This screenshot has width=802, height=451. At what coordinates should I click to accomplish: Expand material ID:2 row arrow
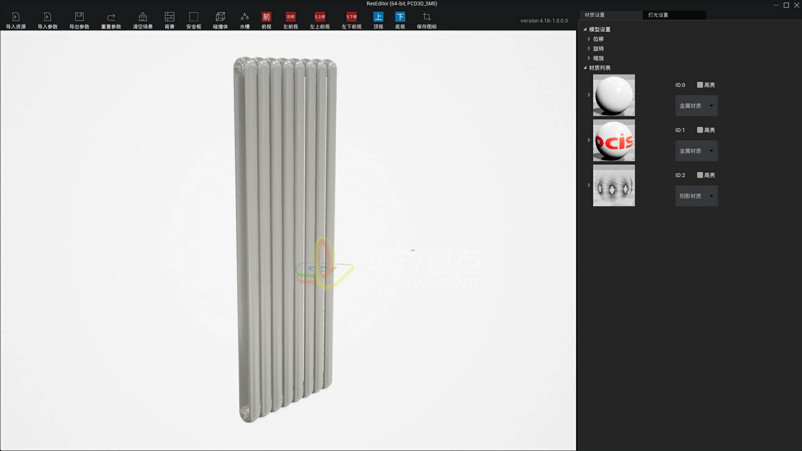589,185
